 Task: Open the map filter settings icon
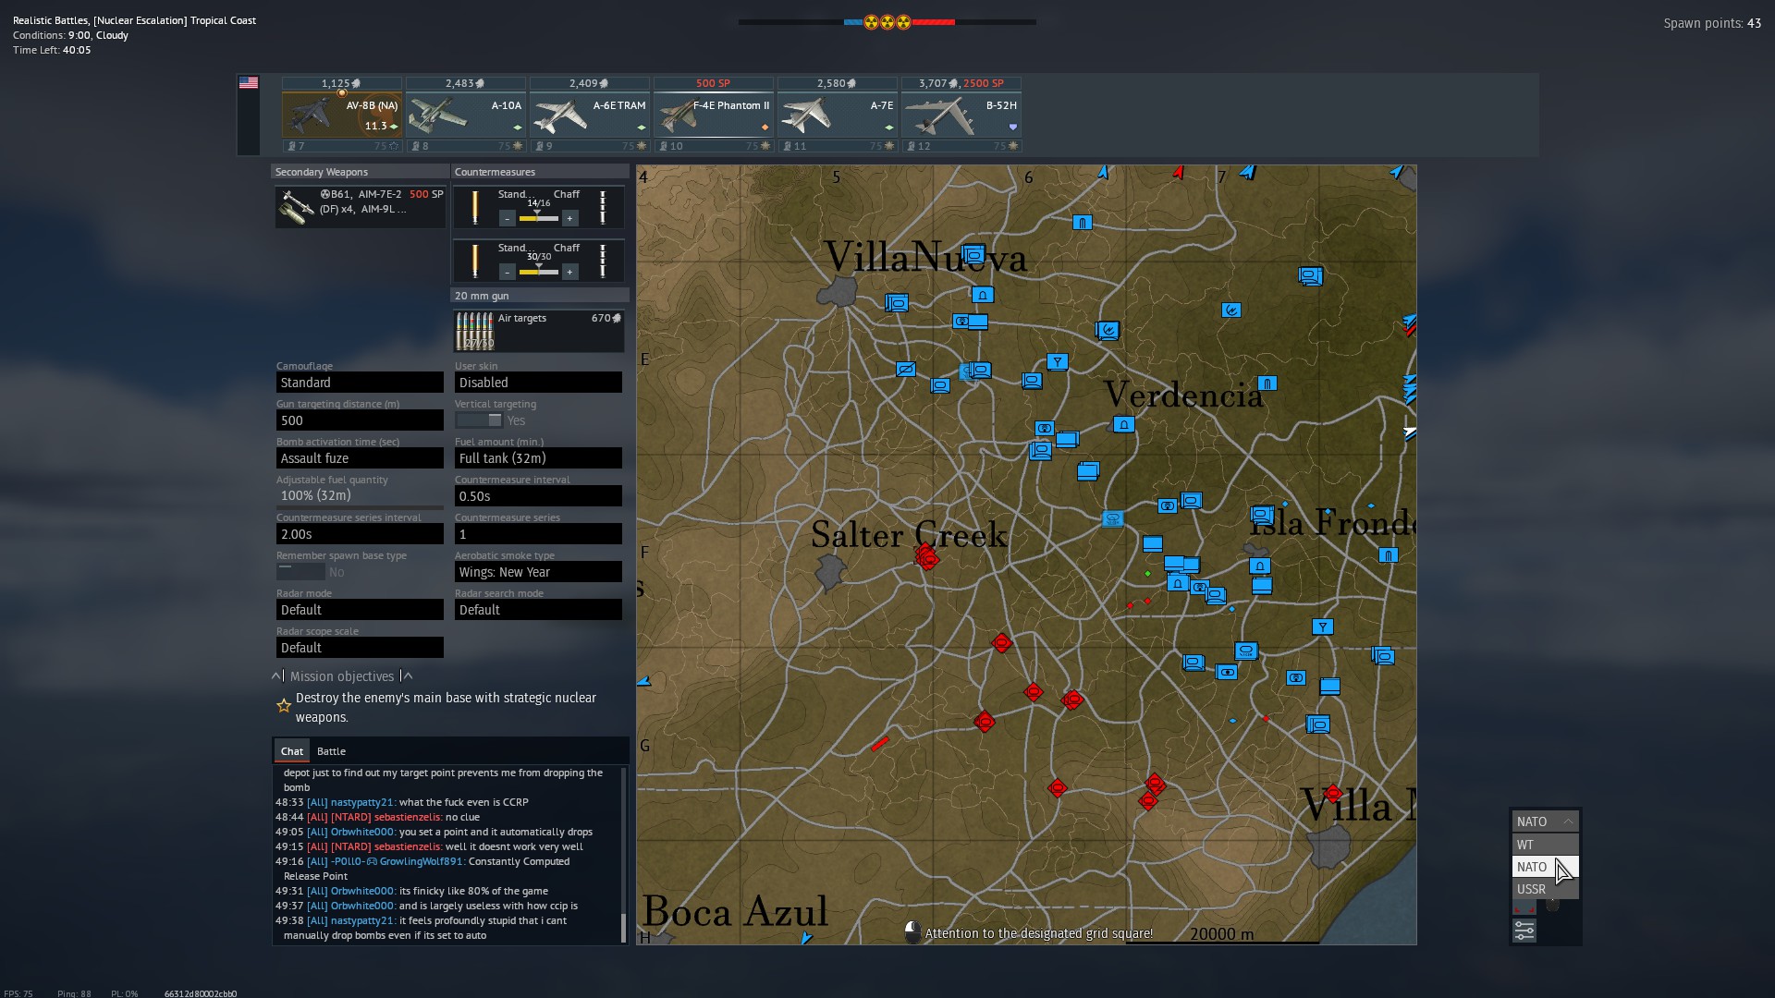[1524, 931]
